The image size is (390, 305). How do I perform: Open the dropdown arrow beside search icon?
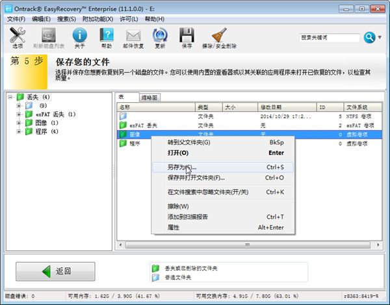point(380,37)
